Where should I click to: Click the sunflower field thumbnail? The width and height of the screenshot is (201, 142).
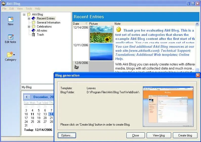click(101, 34)
